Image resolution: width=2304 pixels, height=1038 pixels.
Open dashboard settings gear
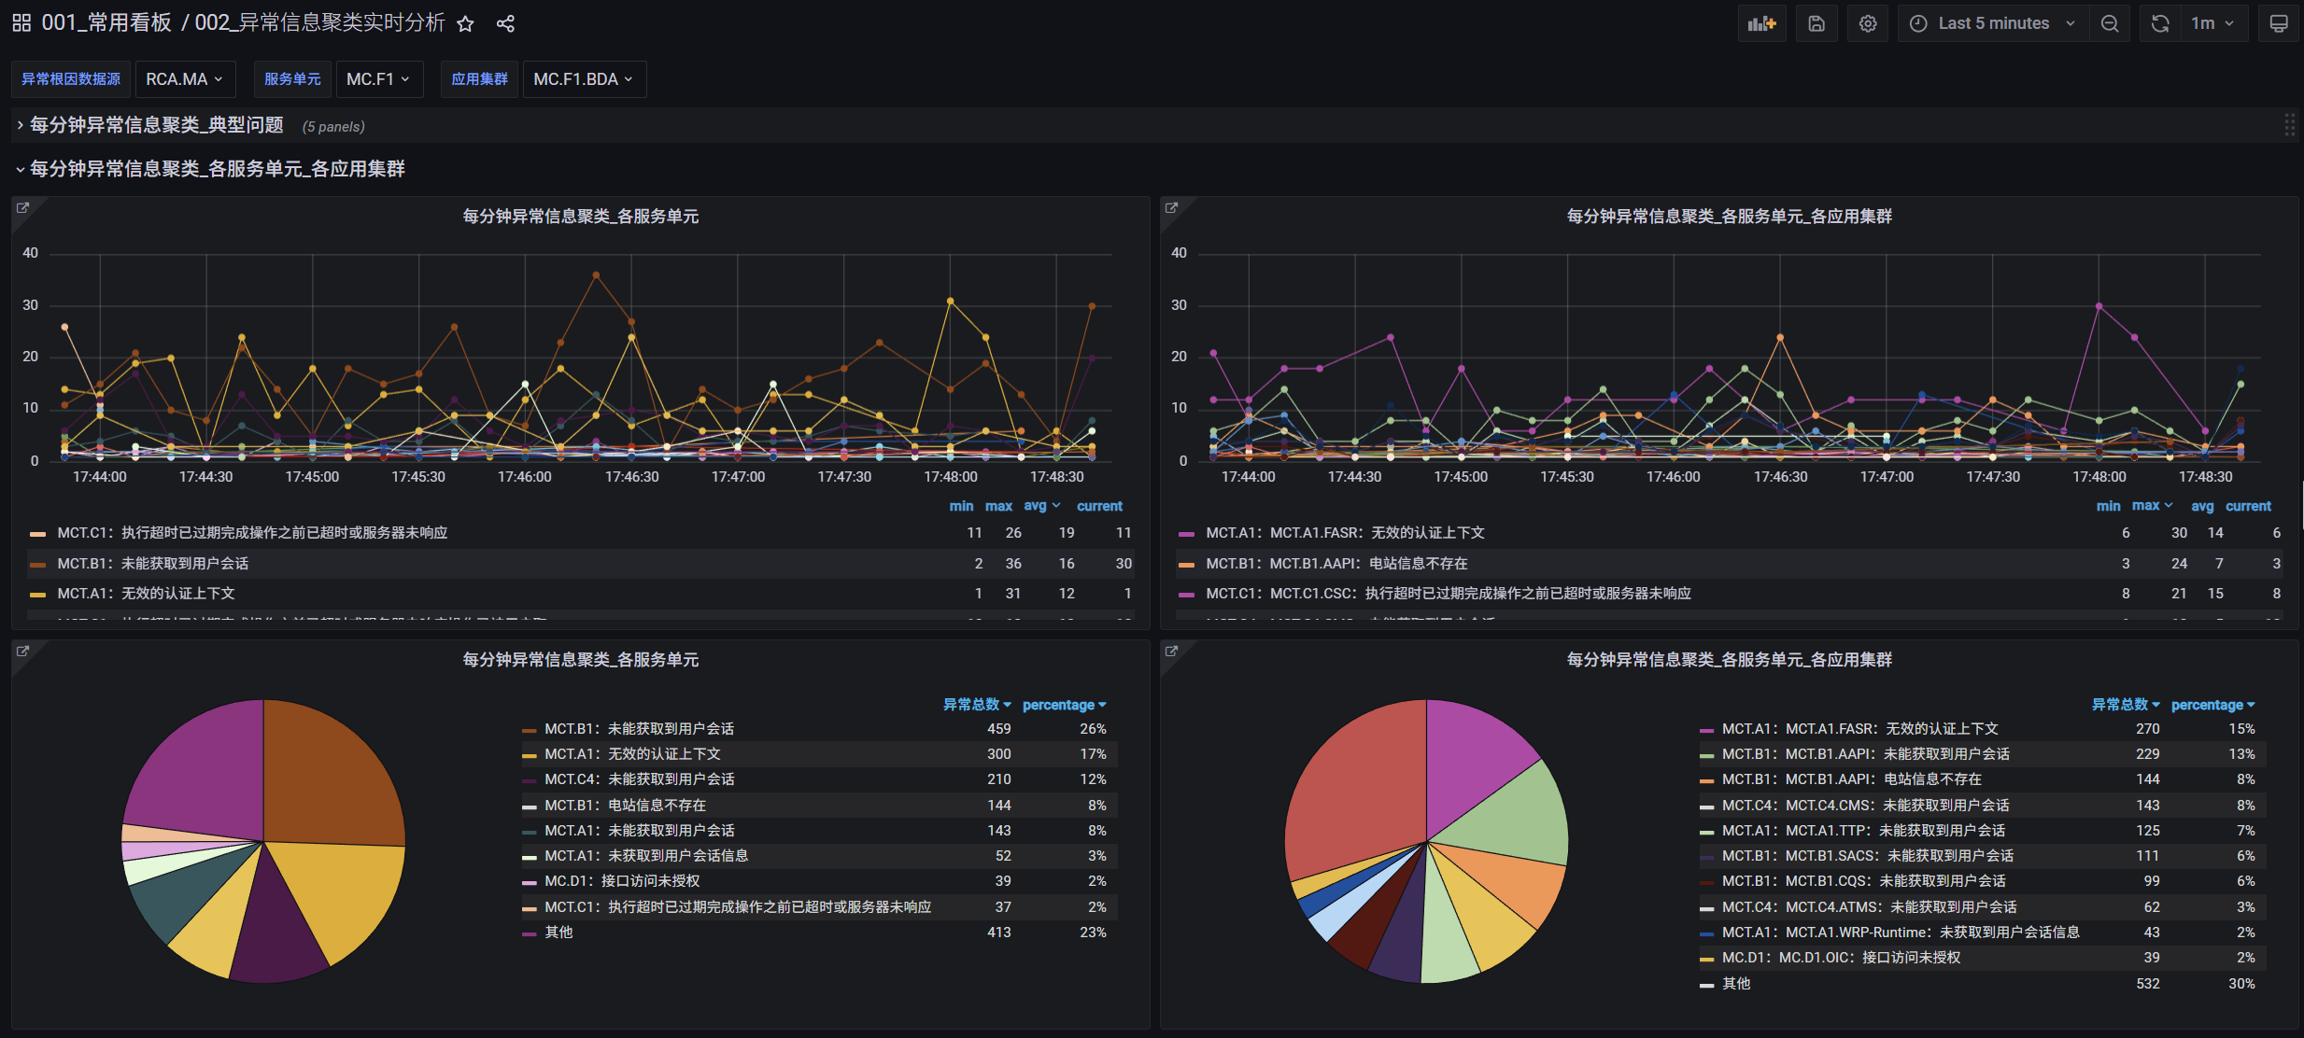(x=1867, y=23)
